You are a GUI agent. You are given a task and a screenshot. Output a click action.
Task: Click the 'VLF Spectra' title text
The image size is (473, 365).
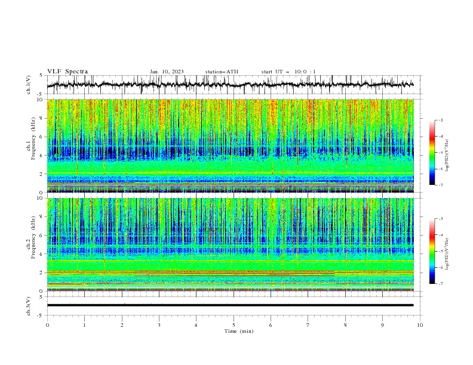click(67, 72)
